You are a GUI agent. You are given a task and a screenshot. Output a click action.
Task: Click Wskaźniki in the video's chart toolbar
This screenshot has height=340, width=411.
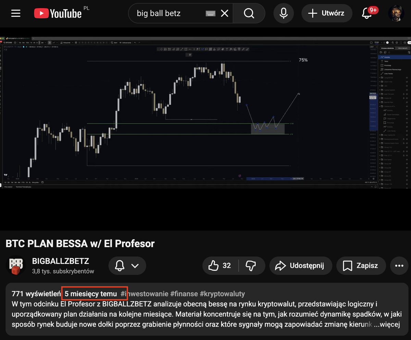pos(66,42)
